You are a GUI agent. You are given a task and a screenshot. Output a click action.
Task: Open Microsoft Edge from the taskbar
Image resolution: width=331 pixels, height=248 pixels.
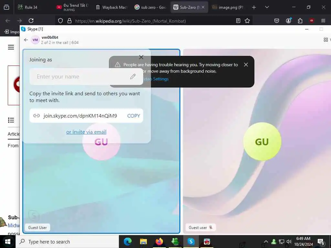tap(128, 242)
